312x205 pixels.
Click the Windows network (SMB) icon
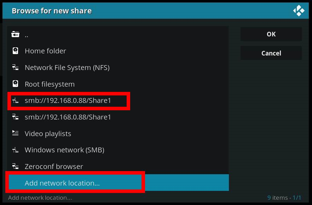click(x=15, y=150)
